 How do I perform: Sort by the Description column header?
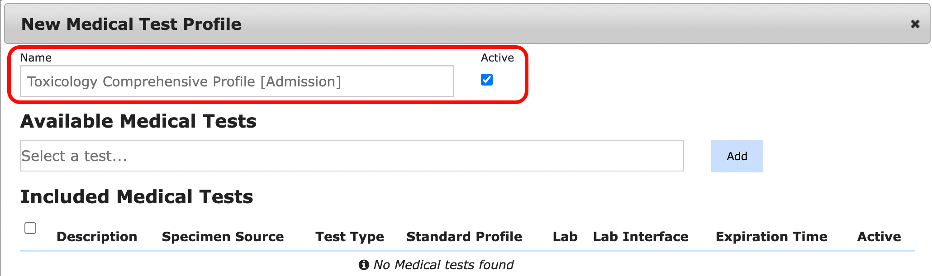coord(97,237)
